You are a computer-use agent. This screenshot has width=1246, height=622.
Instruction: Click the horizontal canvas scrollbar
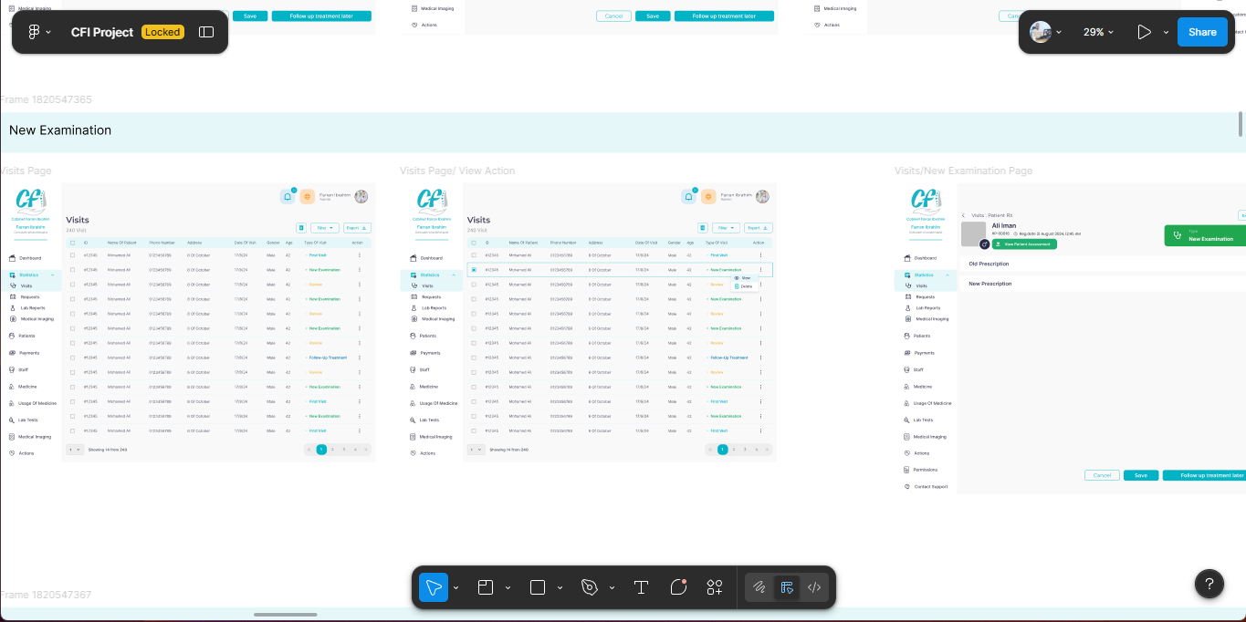pos(286,615)
